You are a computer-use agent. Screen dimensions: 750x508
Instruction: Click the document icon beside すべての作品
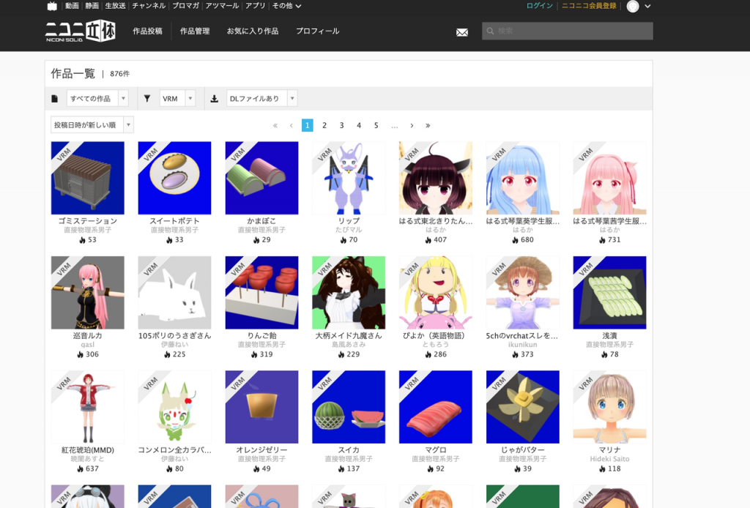pos(54,98)
